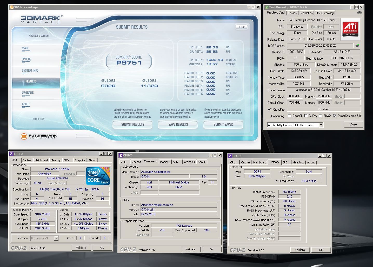Click Validate in the CPU-Z Mainboard window

[190, 249]
